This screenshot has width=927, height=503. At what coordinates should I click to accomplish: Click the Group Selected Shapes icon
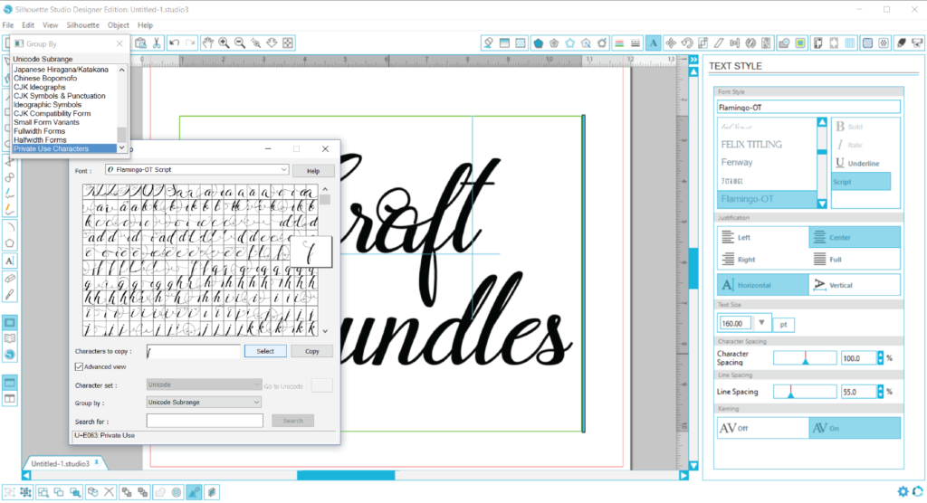tap(9, 492)
